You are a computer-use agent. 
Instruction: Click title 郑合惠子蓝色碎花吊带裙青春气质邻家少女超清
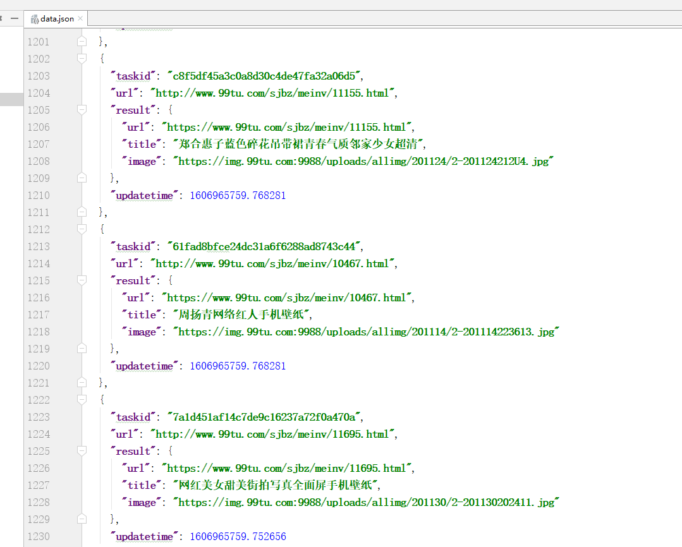coord(298,144)
